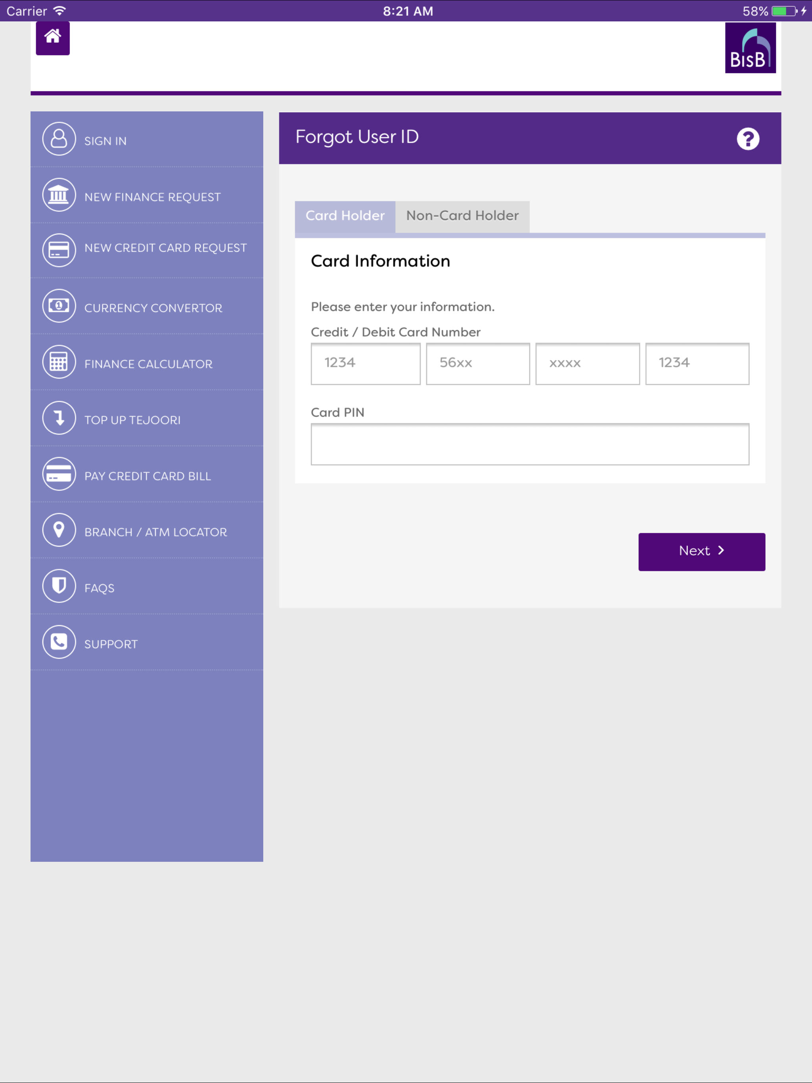Open TOP UP TEJOORI entry
The width and height of the screenshot is (812, 1083).
(146, 418)
